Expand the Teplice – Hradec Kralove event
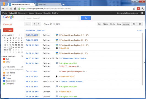This screenshot has width=146, height=99. tap(59, 81)
